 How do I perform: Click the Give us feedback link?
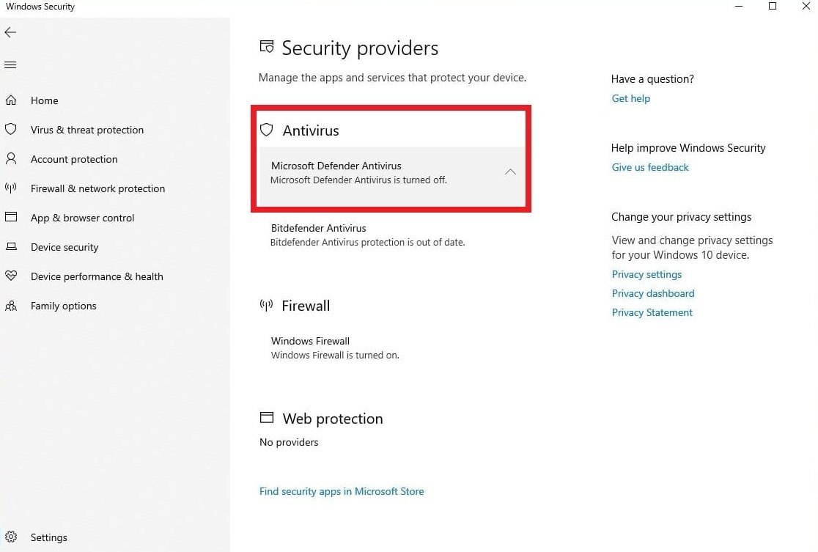[650, 167]
